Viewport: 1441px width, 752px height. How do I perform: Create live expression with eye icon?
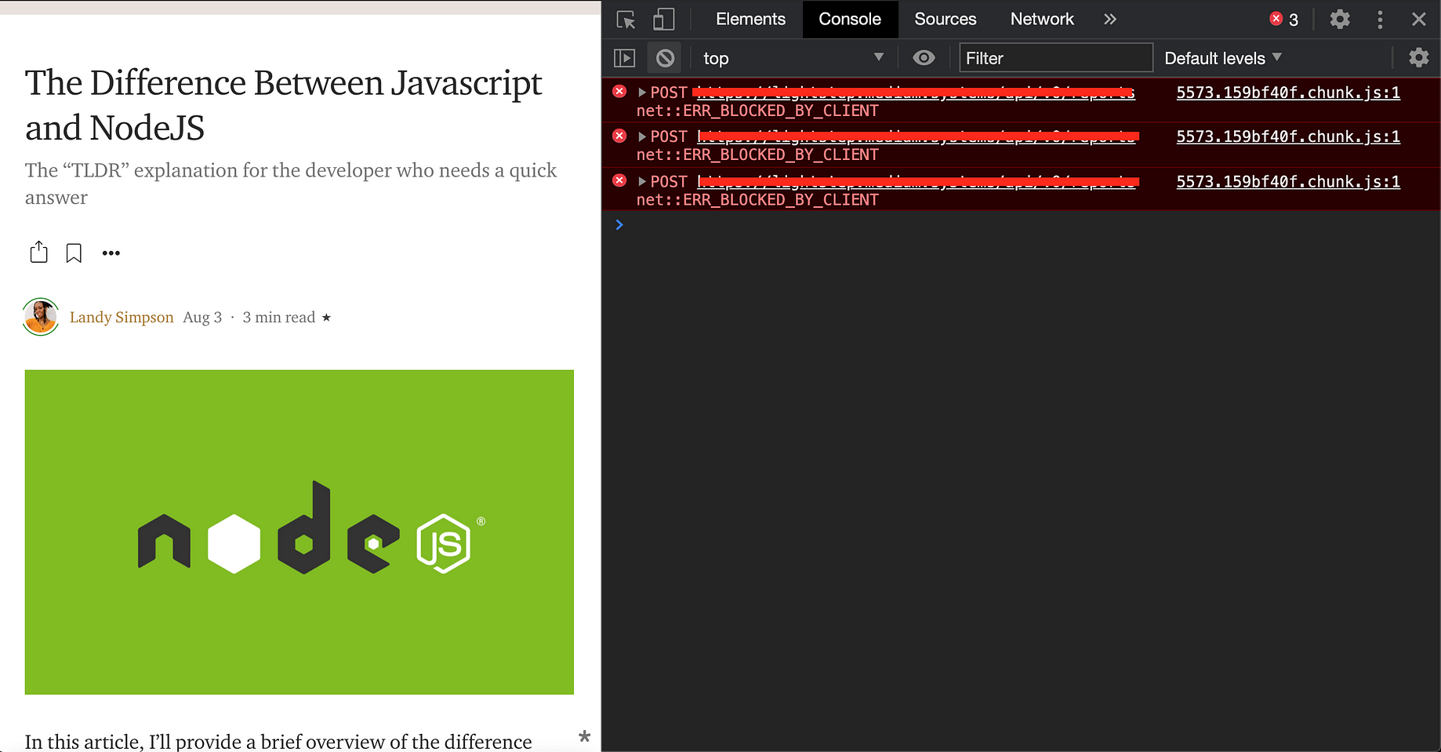coord(924,58)
